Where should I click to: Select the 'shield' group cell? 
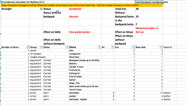[36, 51]
